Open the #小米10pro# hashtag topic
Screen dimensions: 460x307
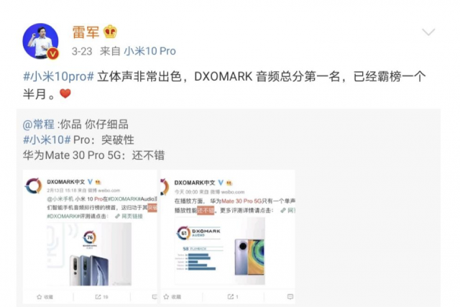(58, 77)
